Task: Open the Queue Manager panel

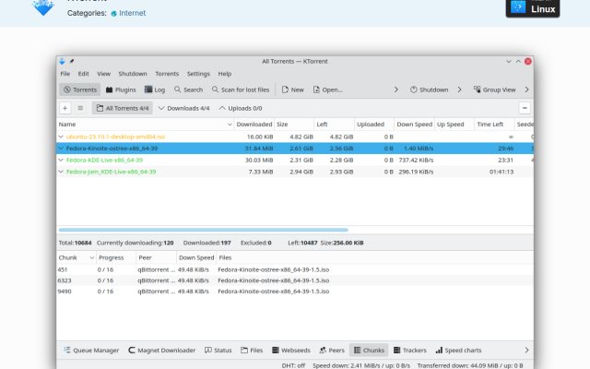Action: [x=91, y=351]
